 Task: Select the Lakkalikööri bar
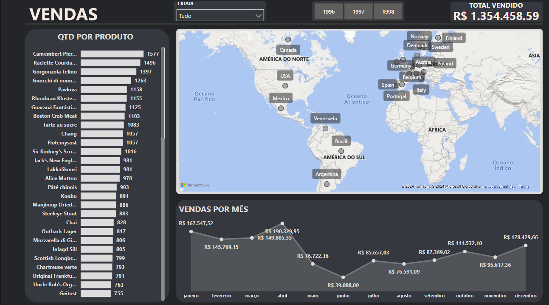100,169
